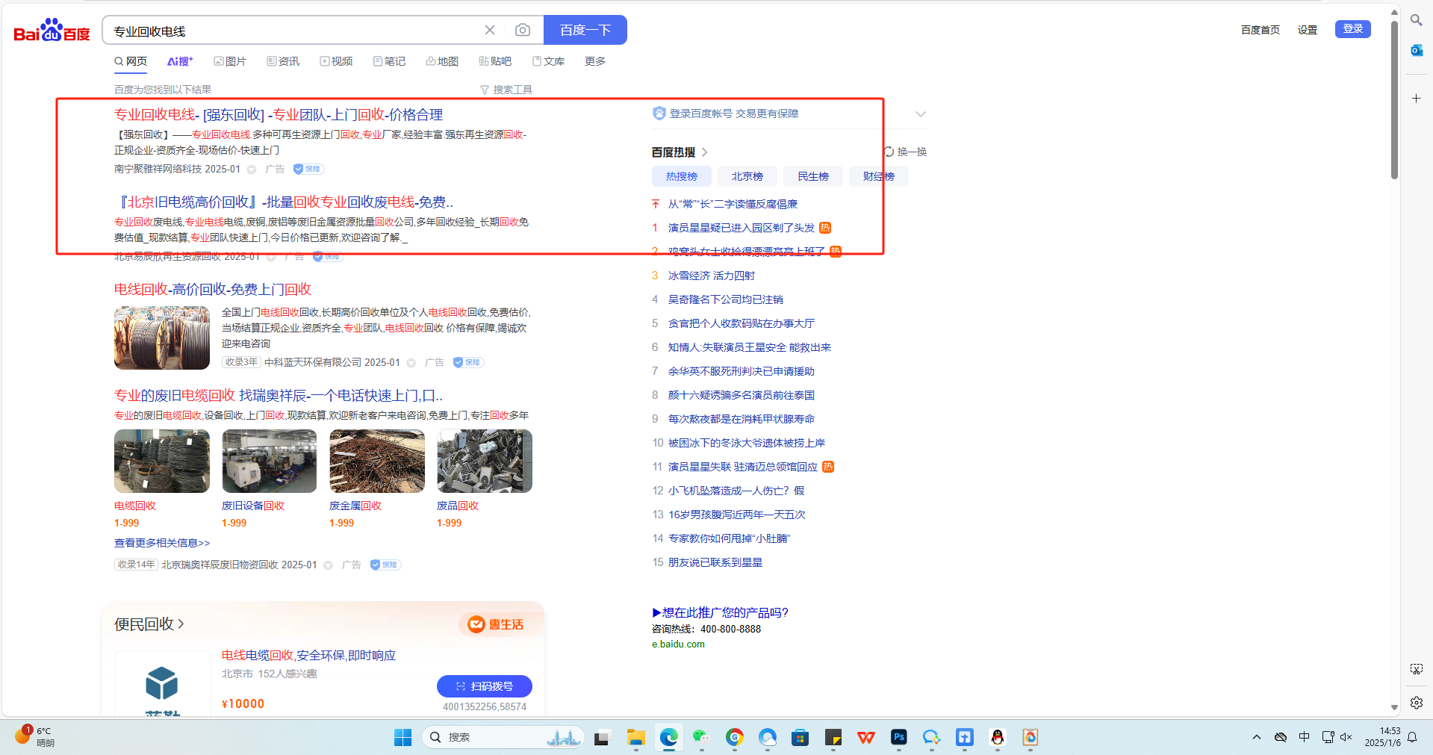
Task: Click the 废金属回收 thumbnail image
Action: pos(377,461)
